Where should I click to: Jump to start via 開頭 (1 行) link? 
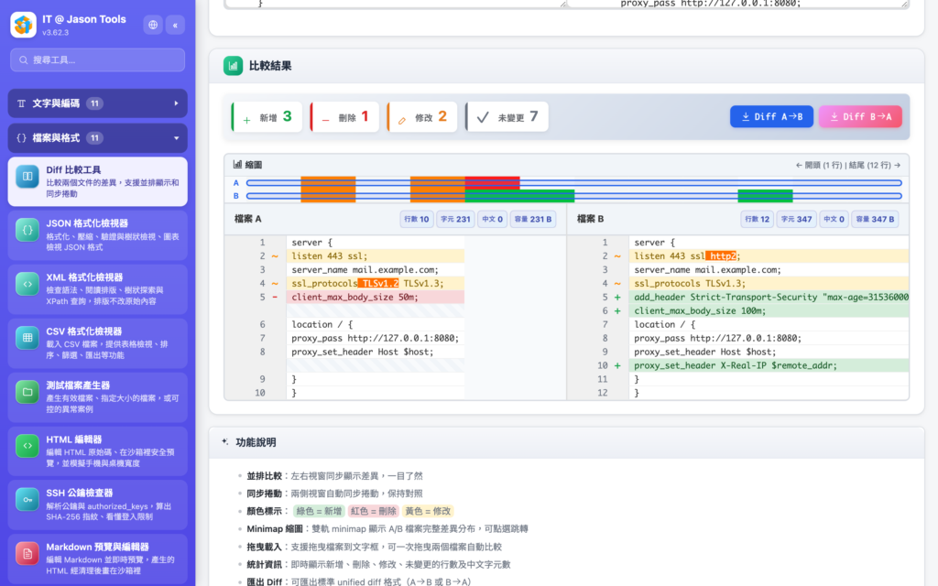click(x=818, y=165)
